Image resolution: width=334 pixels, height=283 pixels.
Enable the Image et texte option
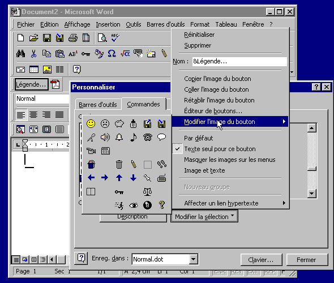[204, 170]
